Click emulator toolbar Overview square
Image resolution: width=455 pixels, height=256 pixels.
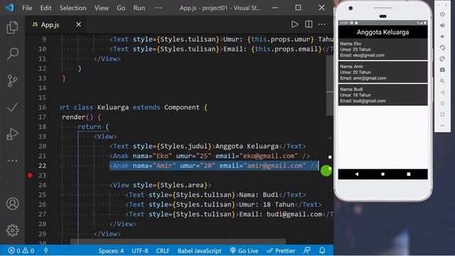pos(442,114)
